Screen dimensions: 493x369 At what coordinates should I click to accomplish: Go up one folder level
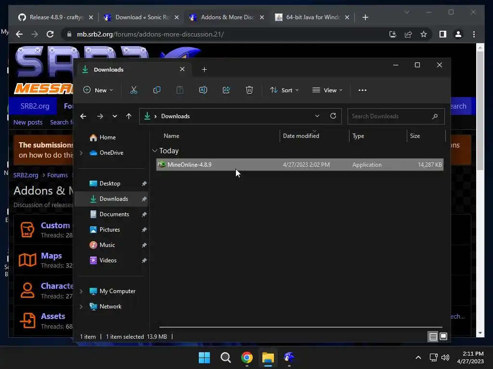click(x=129, y=116)
